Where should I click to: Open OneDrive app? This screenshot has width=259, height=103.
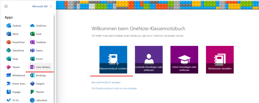pos(38,26)
